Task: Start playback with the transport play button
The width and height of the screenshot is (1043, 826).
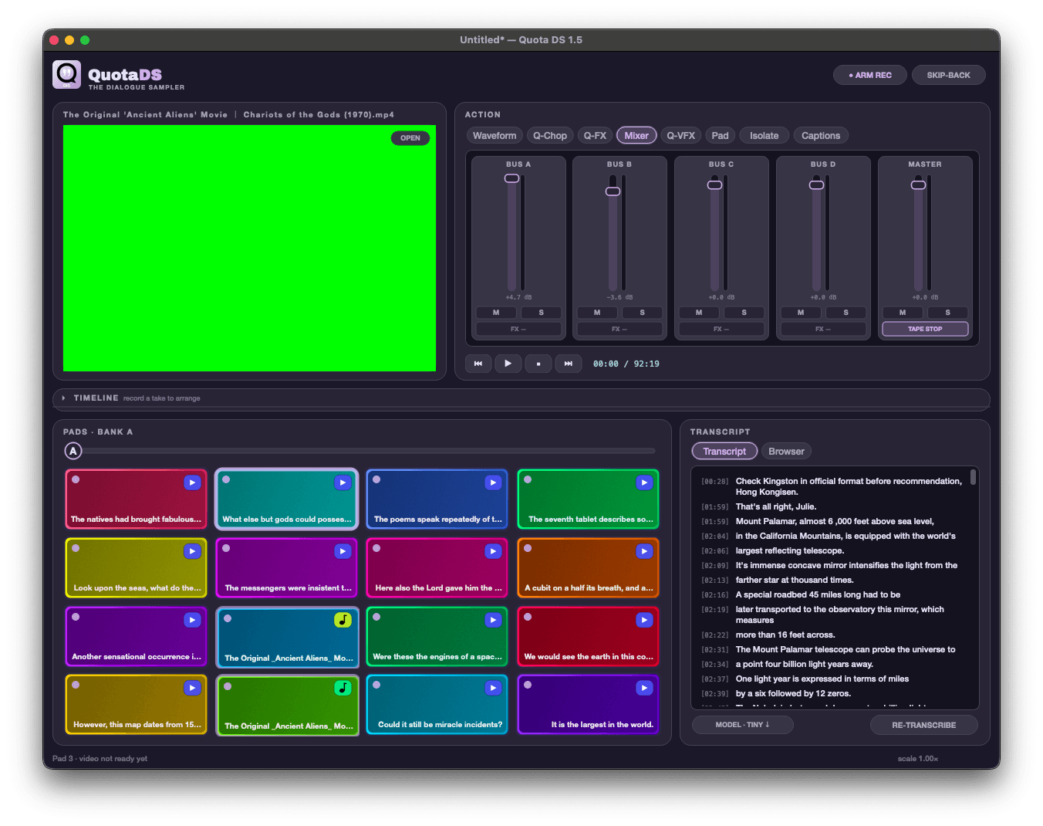Action: (508, 364)
